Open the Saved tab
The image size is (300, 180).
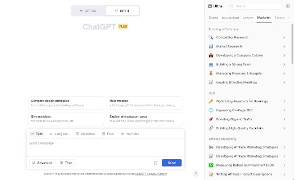point(213,18)
